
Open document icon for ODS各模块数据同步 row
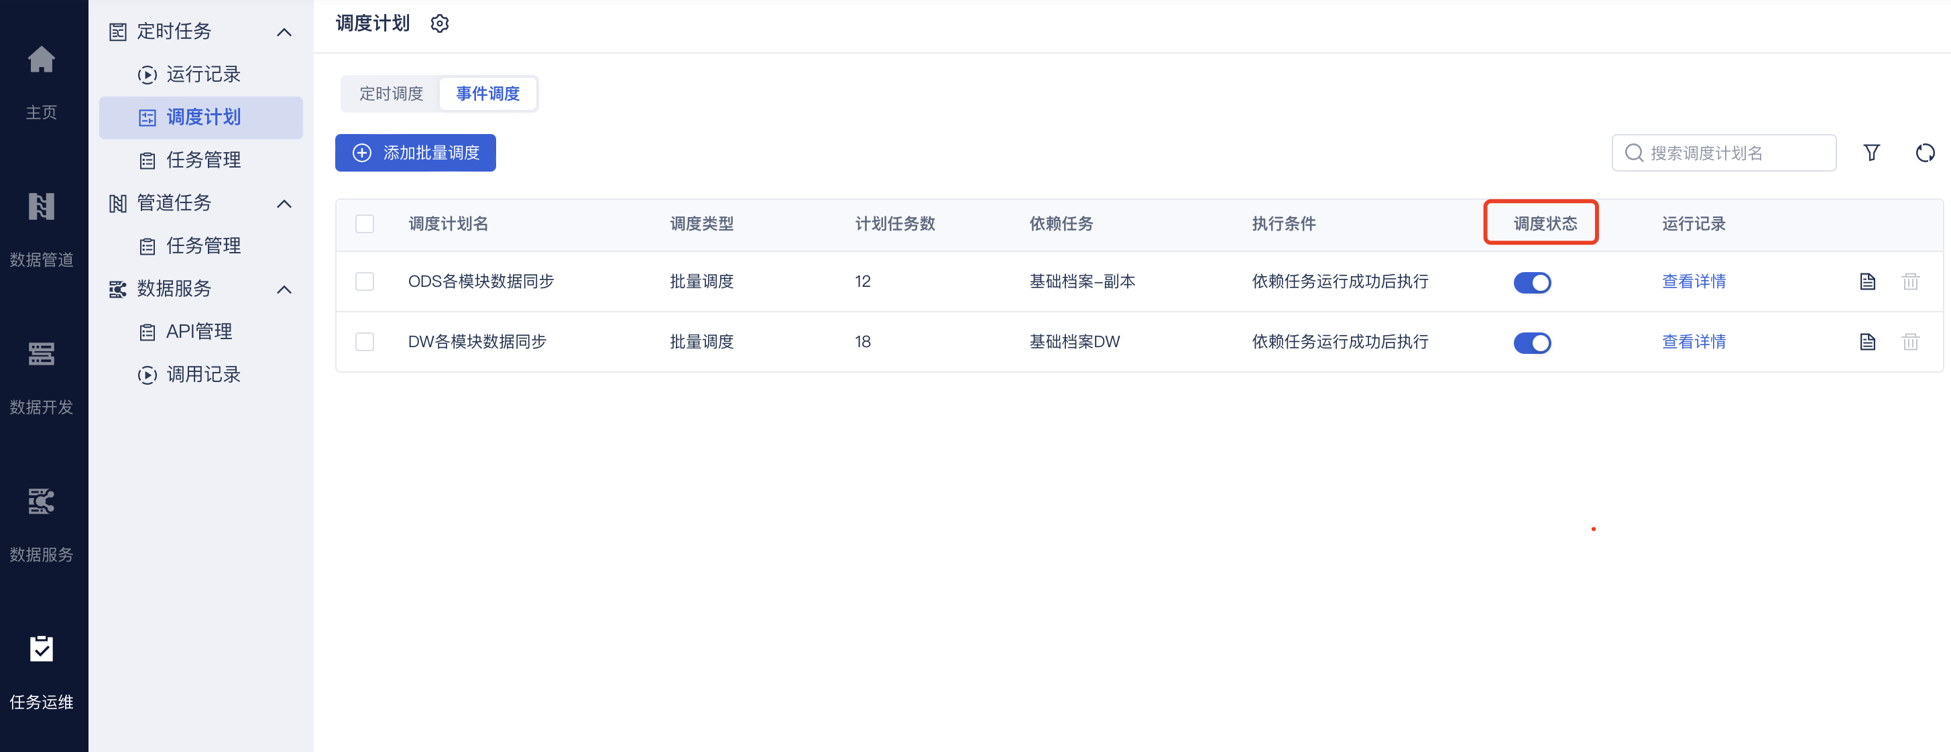coord(1867,281)
